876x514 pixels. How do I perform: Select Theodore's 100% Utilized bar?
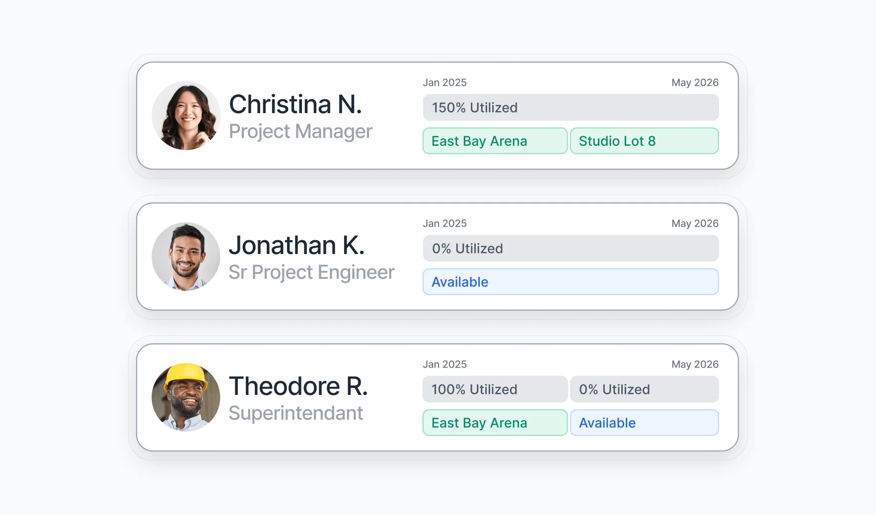pyautogui.click(x=495, y=389)
